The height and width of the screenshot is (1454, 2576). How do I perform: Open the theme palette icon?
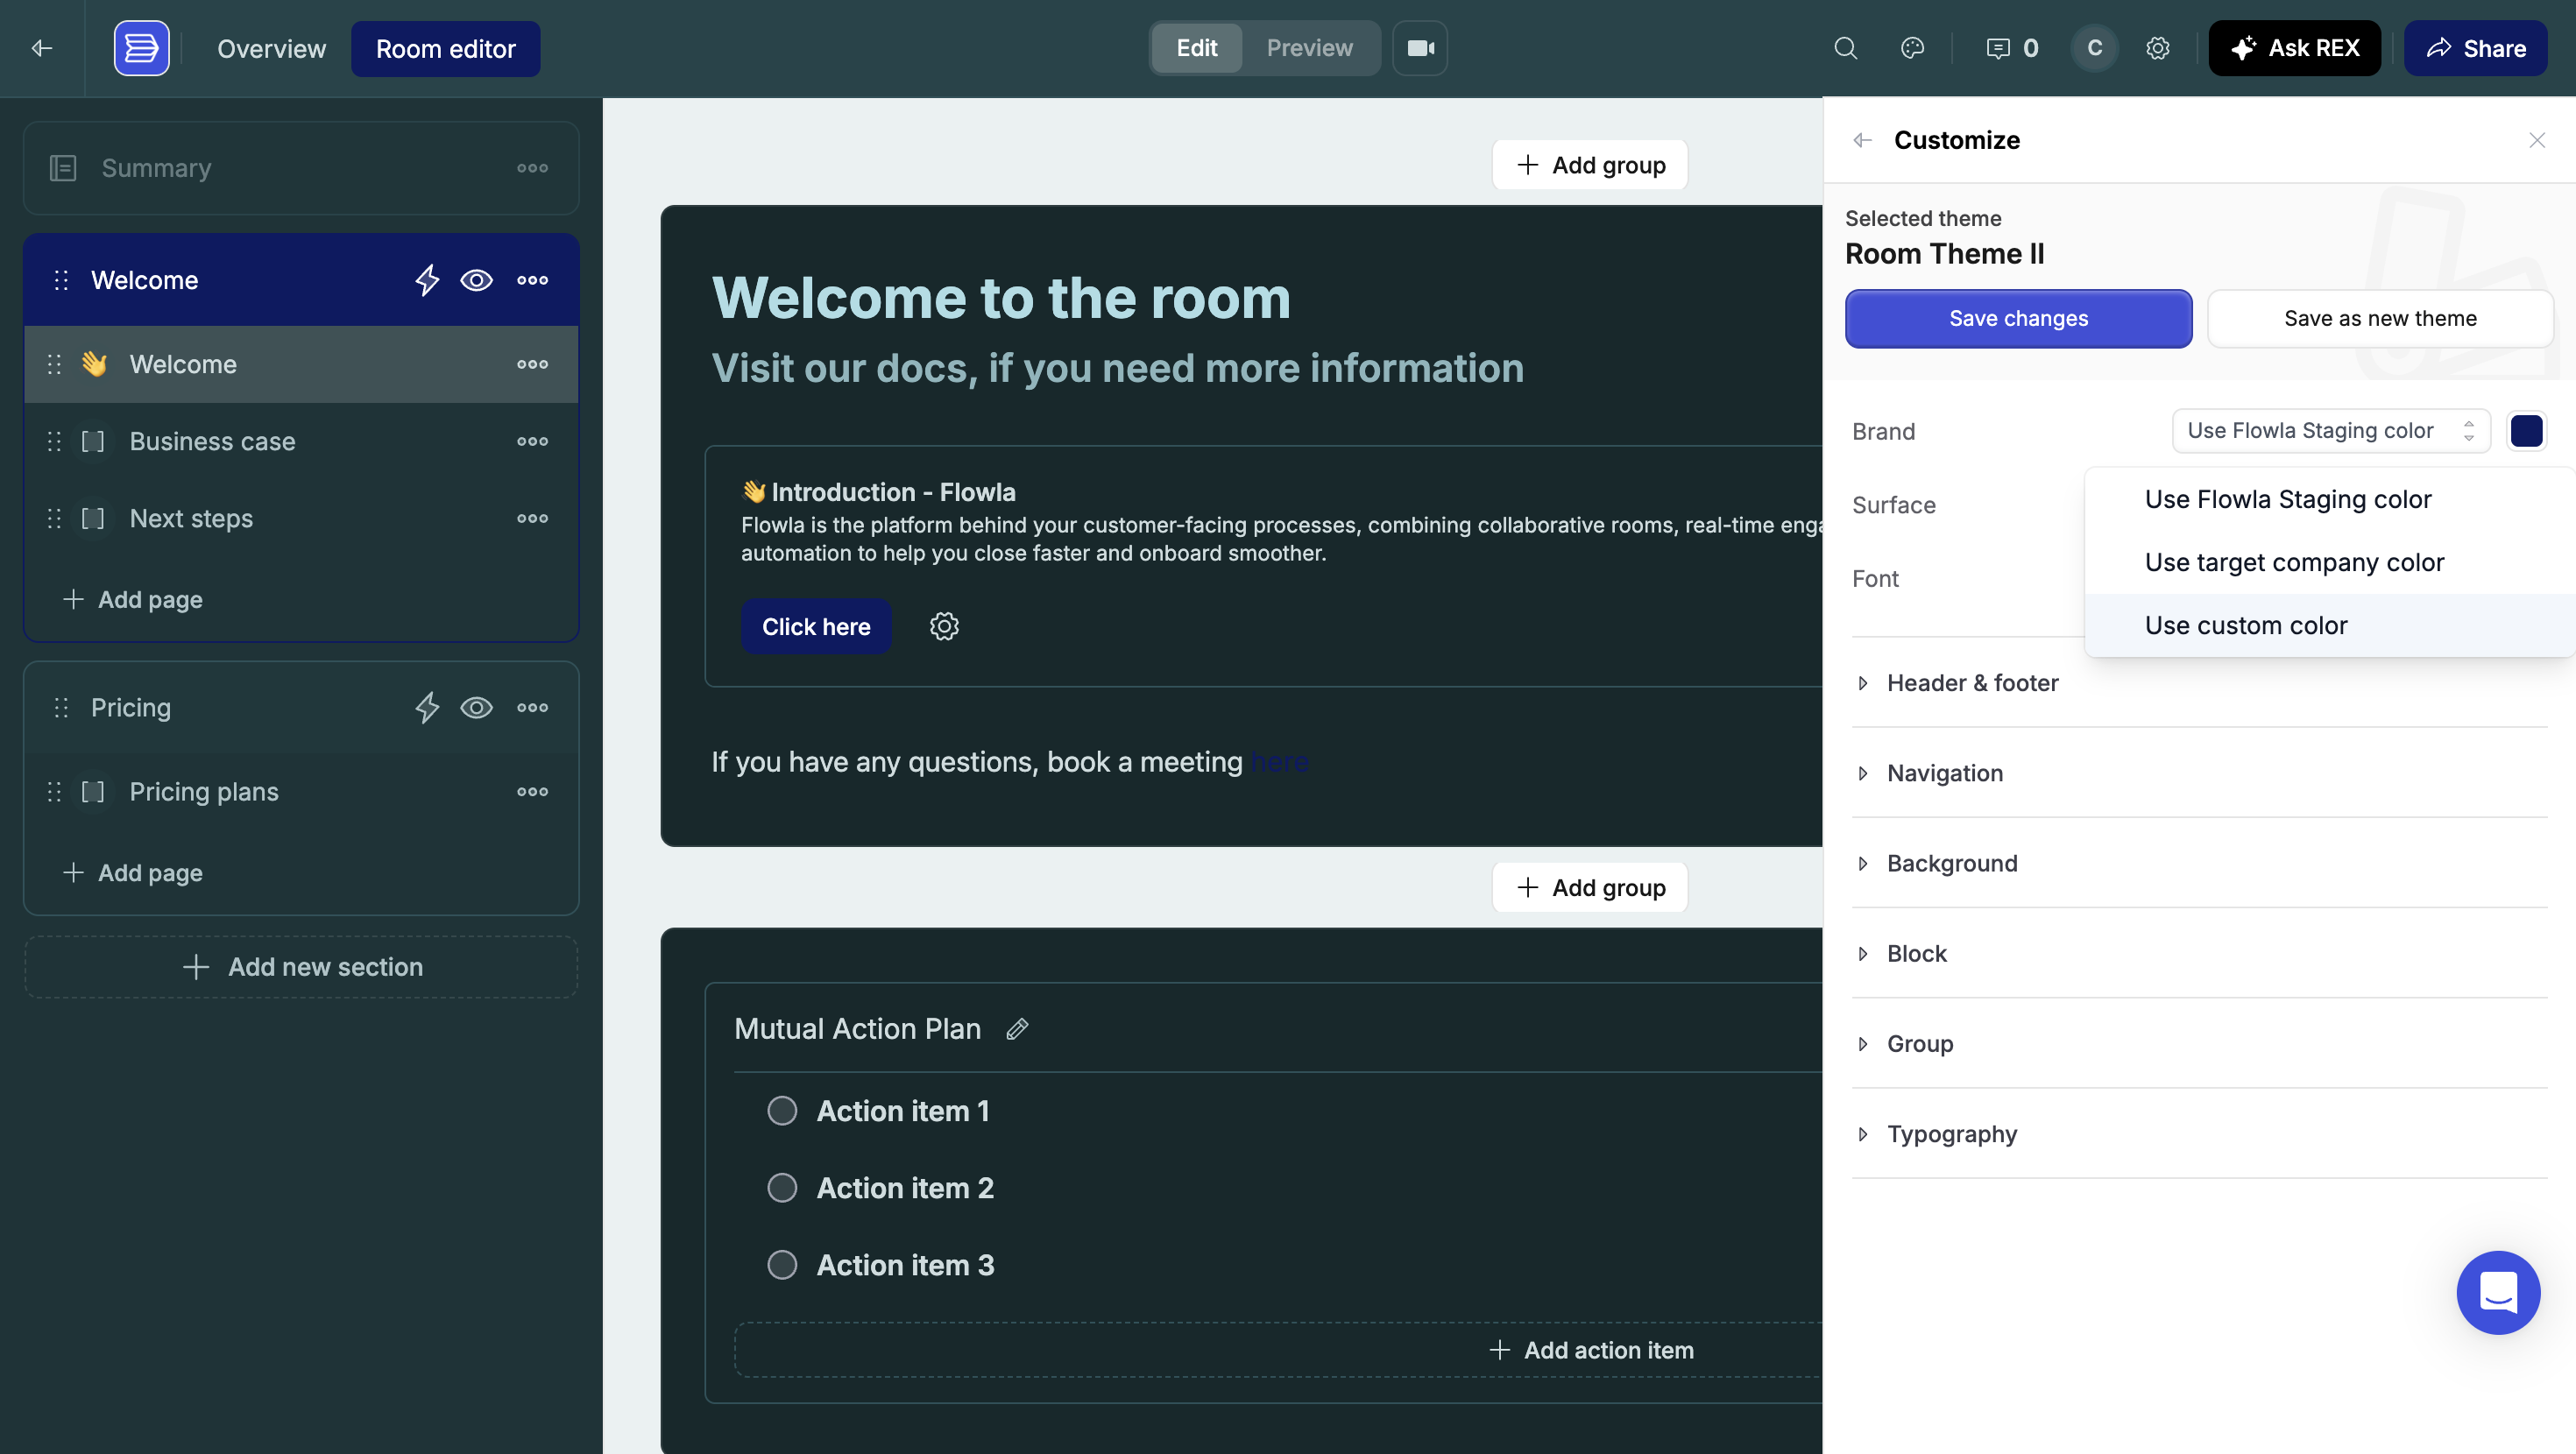click(x=1912, y=48)
